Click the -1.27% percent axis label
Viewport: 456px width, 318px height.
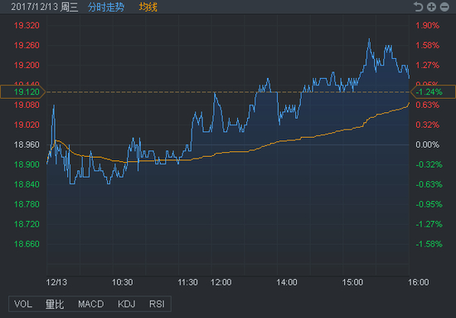coord(429,224)
